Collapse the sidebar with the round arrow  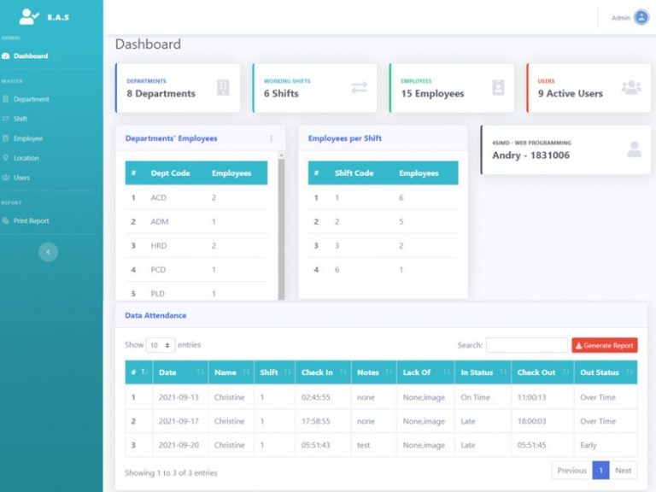pos(49,252)
